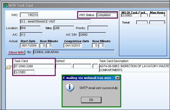Screen dimensions: 170x110
Task: Click the A/C S/N field 32660
Action: (93, 35)
